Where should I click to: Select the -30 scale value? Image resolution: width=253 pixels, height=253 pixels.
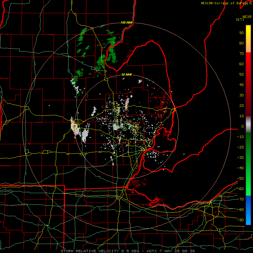(x=240, y=158)
